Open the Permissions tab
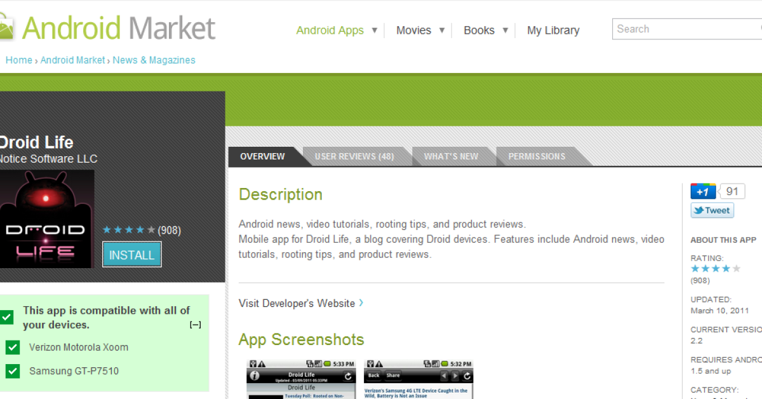This screenshot has height=399, width=762. [x=537, y=156]
